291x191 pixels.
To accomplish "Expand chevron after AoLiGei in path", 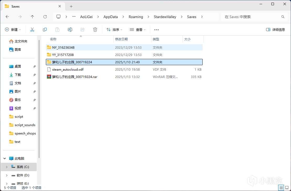I will 98,17.
